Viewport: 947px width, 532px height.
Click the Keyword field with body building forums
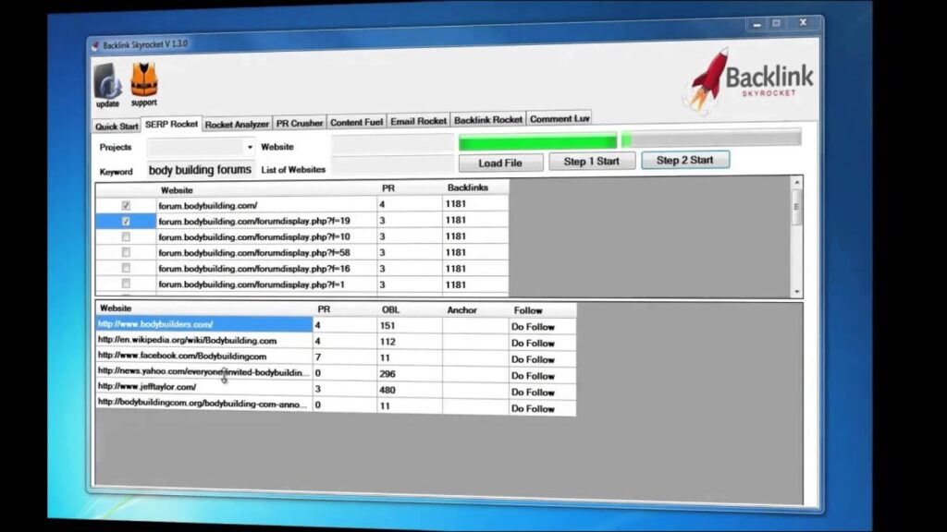(x=201, y=170)
